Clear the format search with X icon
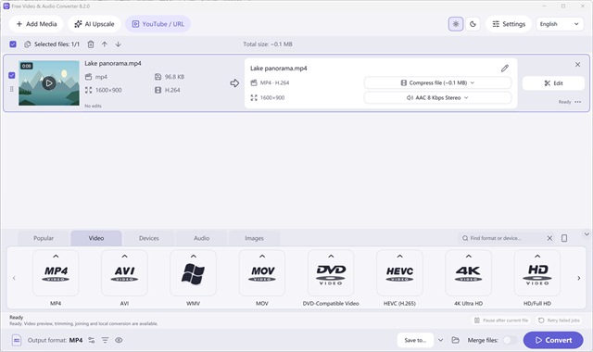593x352 pixels. pyautogui.click(x=549, y=238)
